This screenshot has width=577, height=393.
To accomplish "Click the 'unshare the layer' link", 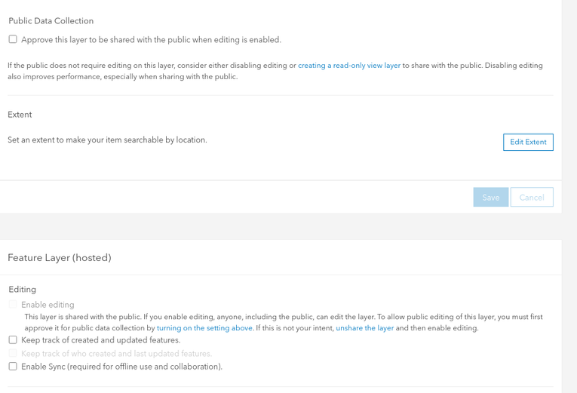I will pyautogui.click(x=365, y=328).
